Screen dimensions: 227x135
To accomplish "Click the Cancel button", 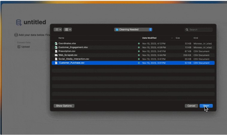I will point(191,106).
